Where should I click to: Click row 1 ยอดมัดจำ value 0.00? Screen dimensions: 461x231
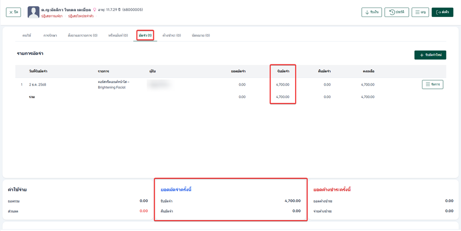[242, 85]
